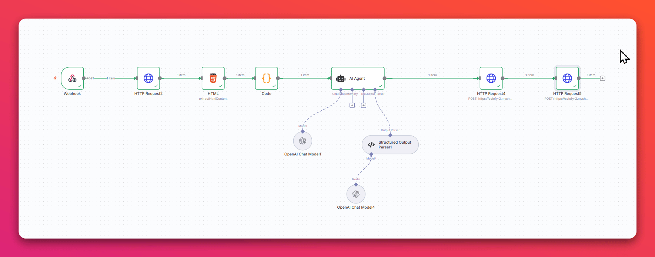655x257 pixels.
Task: Select the AI Agent robot node
Action: pyautogui.click(x=358, y=78)
